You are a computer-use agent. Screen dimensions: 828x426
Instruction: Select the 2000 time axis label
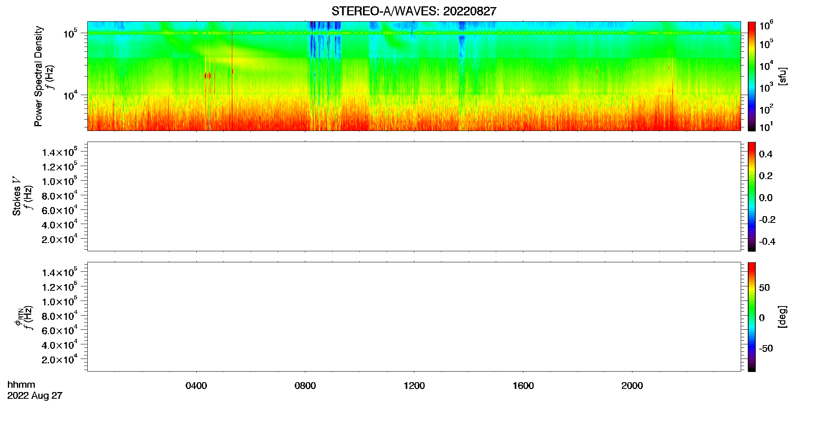(632, 386)
